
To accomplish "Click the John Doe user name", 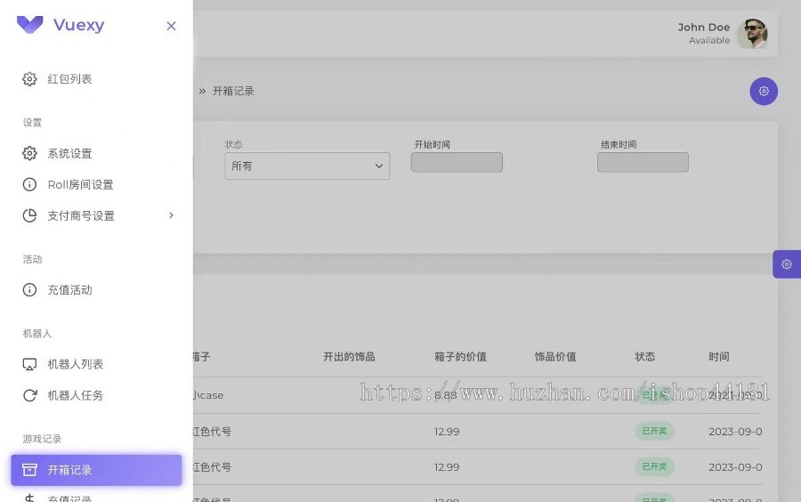I will coord(703,27).
